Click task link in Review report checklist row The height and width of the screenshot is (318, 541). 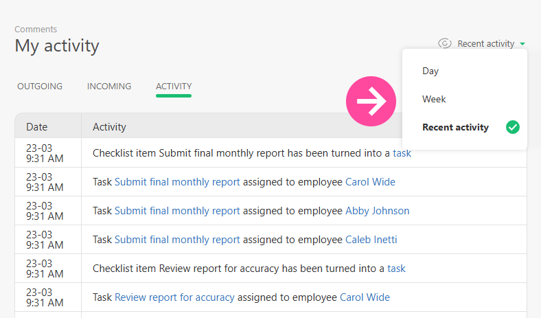(396, 269)
